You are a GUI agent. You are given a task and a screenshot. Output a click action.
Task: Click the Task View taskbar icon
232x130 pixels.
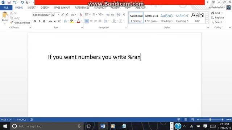[88, 126]
